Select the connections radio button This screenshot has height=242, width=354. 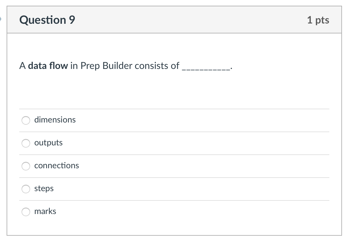pyautogui.click(x=26, y=166)
